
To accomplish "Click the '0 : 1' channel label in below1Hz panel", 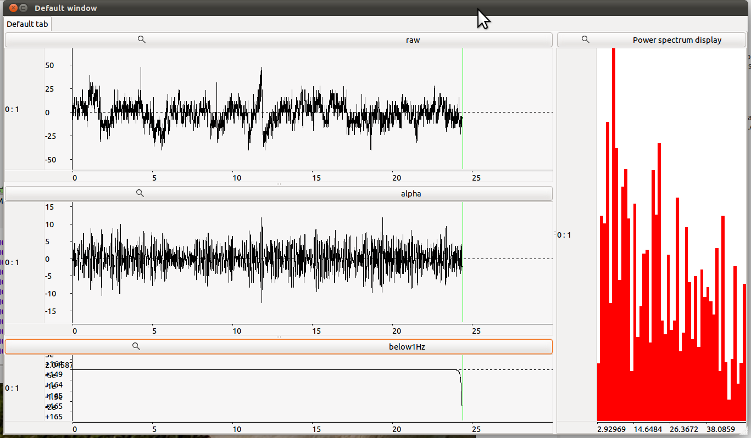I will coord(12,388).
